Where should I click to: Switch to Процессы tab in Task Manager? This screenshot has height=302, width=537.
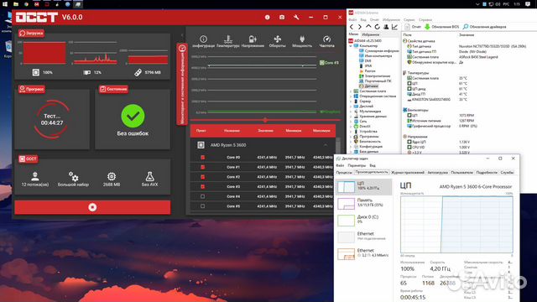(344, 173)
